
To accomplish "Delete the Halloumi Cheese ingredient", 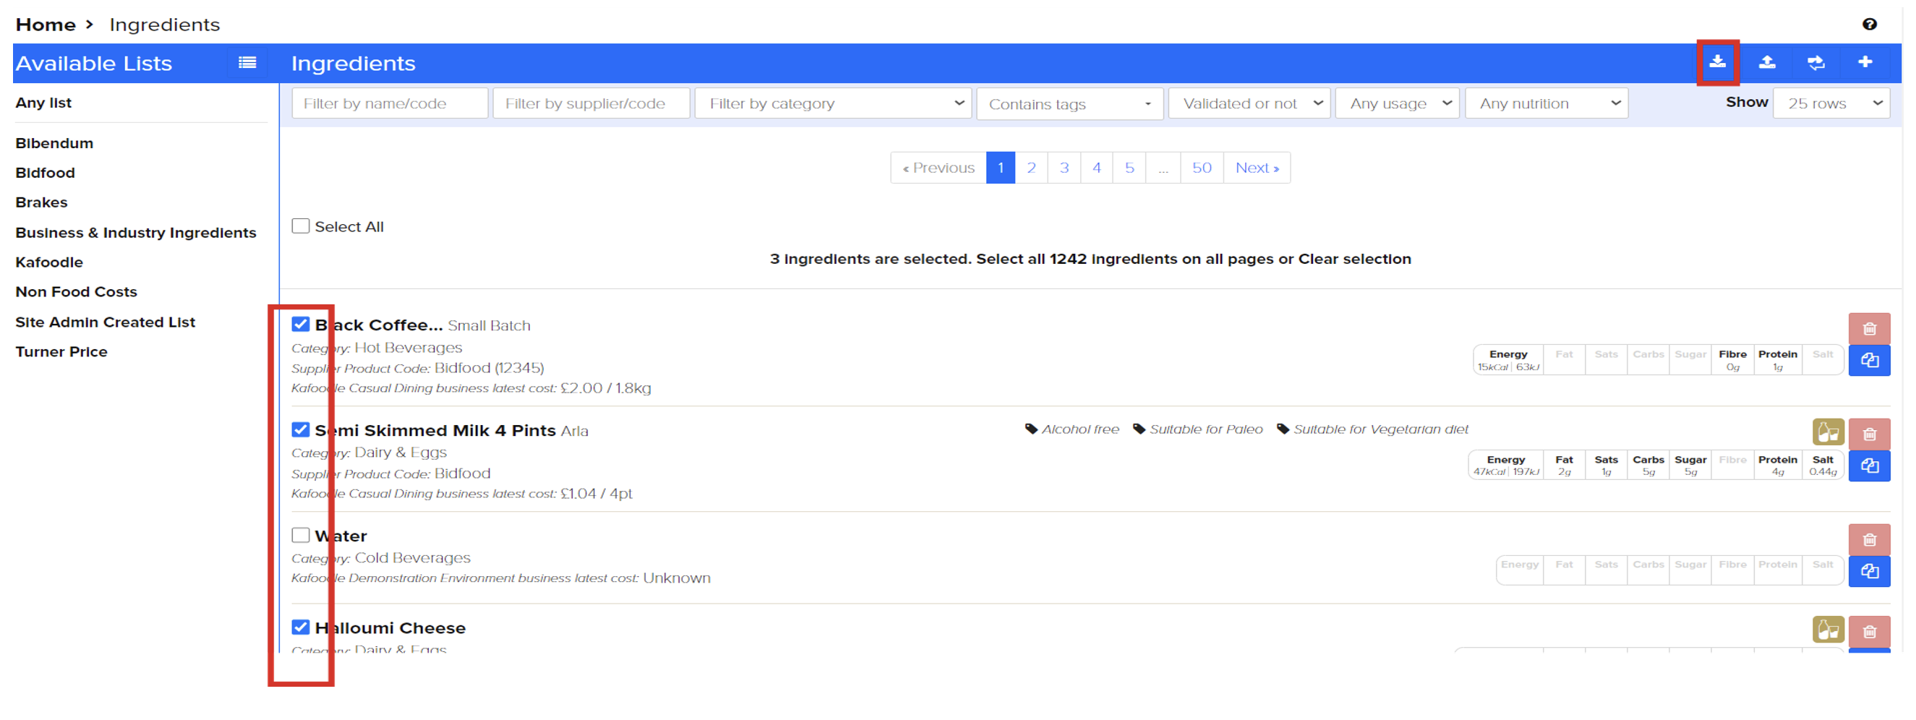I will tap(1869, 633).
